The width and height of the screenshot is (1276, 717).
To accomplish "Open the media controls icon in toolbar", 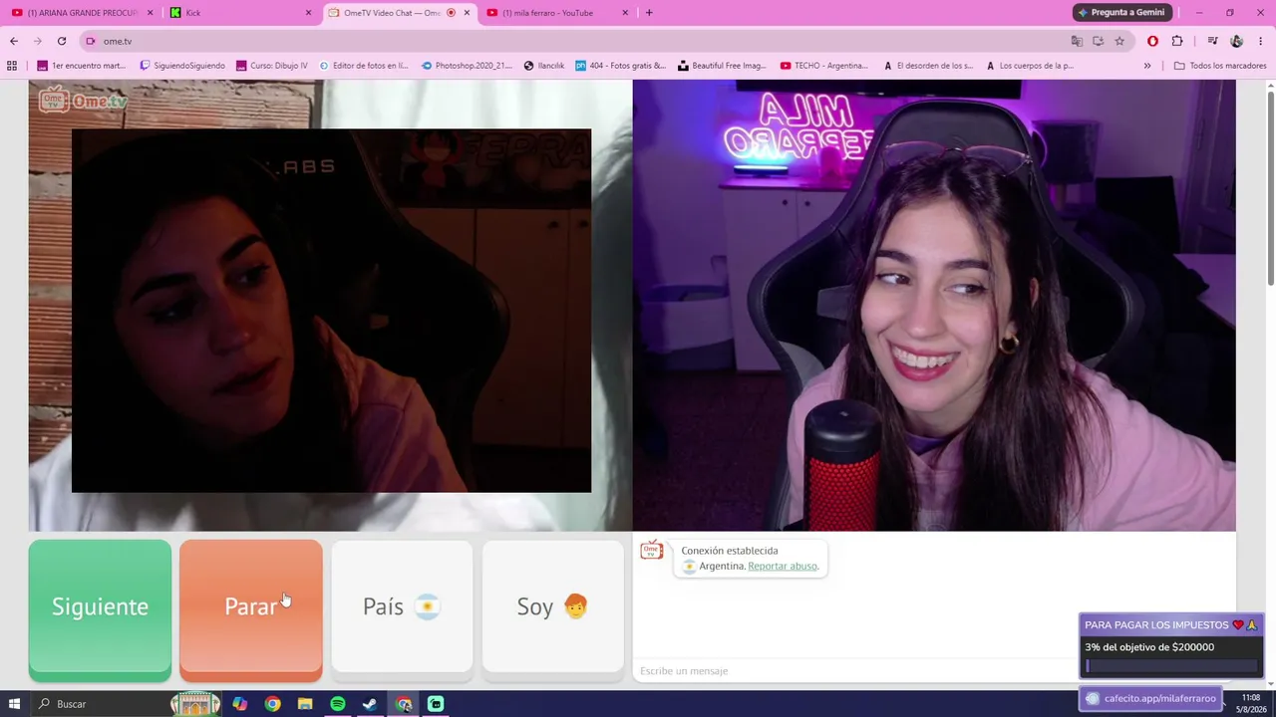I will click(x=1212, y=41).
